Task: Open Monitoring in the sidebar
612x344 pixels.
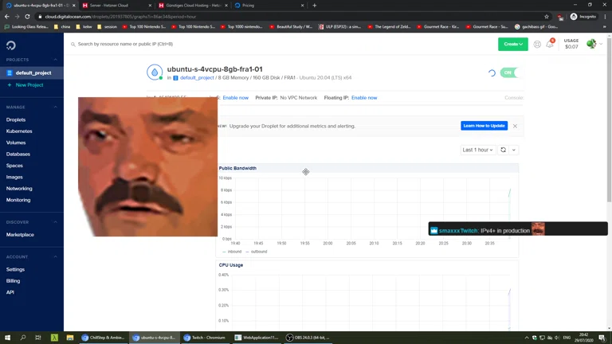Action: [18, 200]
